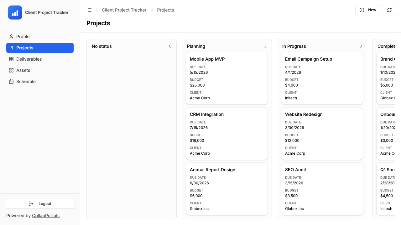The width and height of the screenshot is (401, 225).
Task: Click the Projects kanban icon in sidebar
Action: click(11, 48)
